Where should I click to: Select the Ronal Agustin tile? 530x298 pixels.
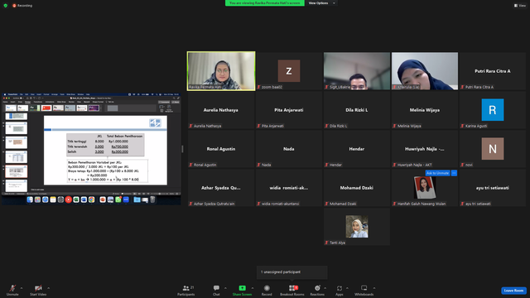coord(221,149)
